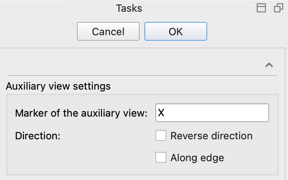Click empty space left of the Cancel button
The image size is (288, 180).
click(x=39, y=31)
